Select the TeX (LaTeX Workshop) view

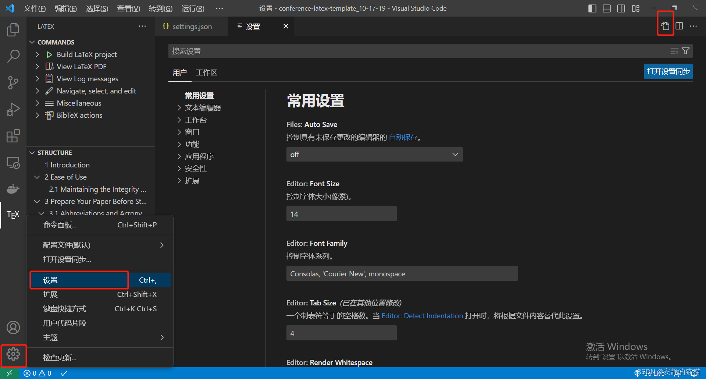(13, 215)
